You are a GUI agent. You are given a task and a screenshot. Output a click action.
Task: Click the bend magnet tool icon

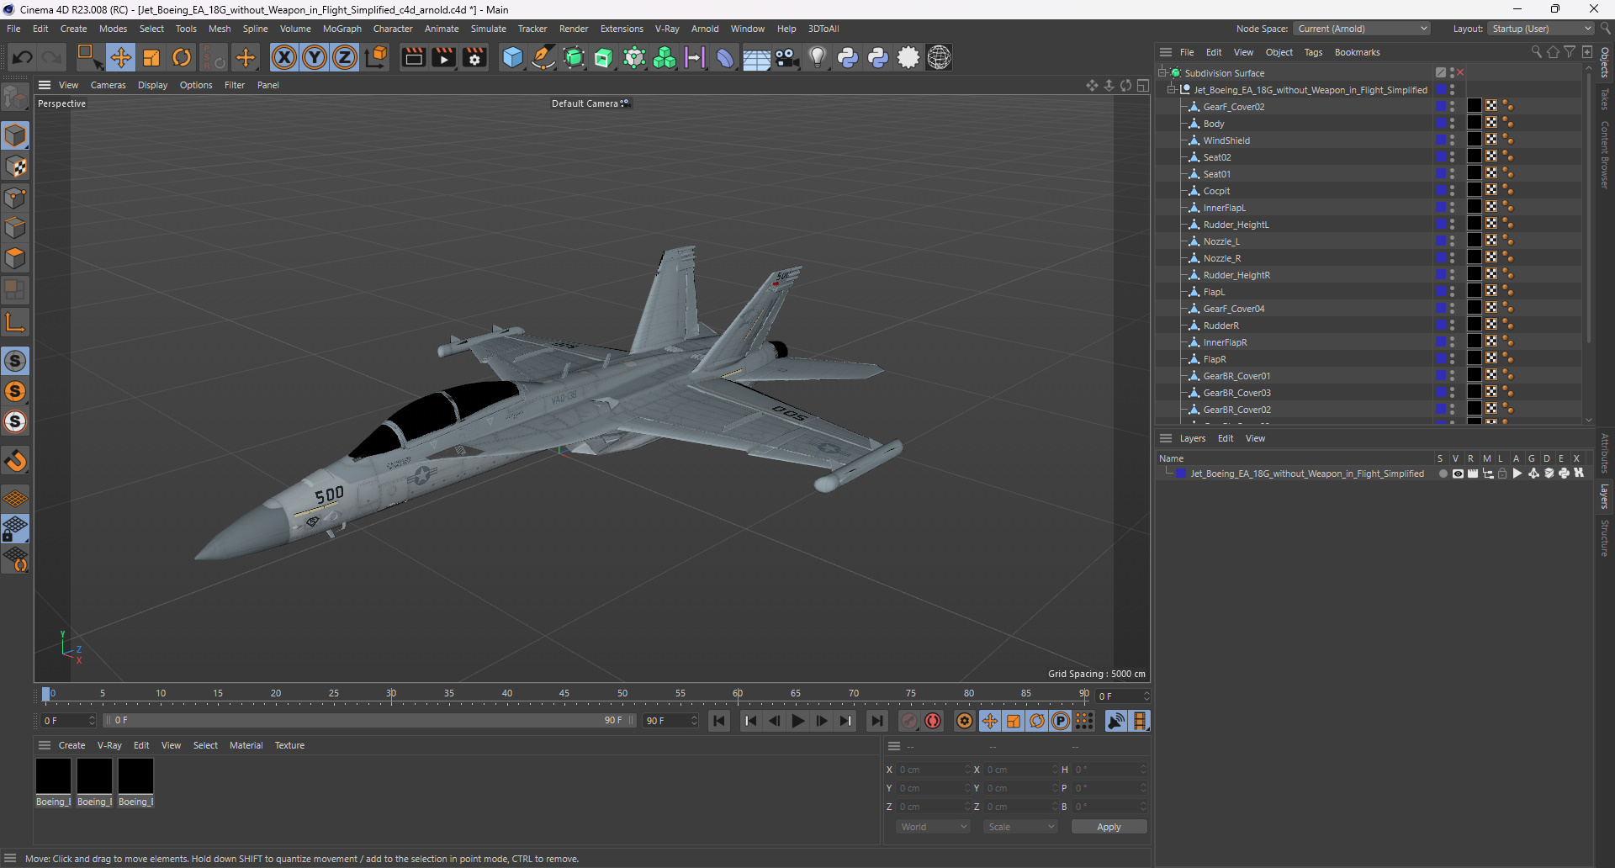(15, 461)
